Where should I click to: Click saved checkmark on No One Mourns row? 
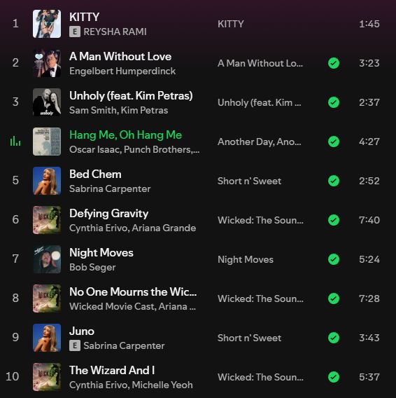334,298
